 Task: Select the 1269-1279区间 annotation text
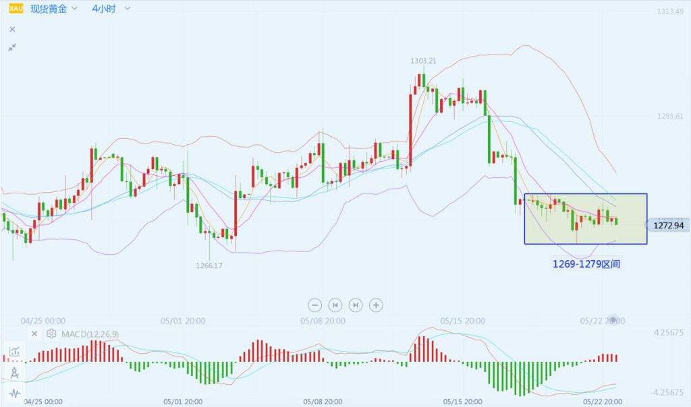click(586, 264)
